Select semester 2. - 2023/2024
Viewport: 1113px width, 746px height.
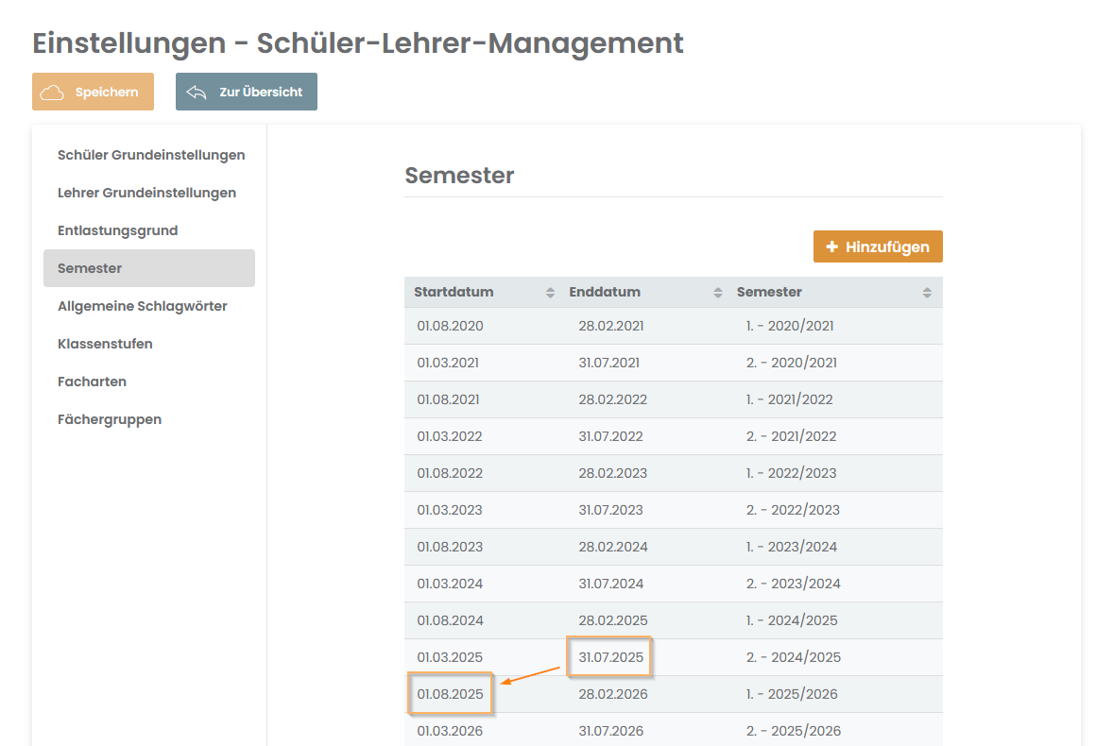click(794, 585)
